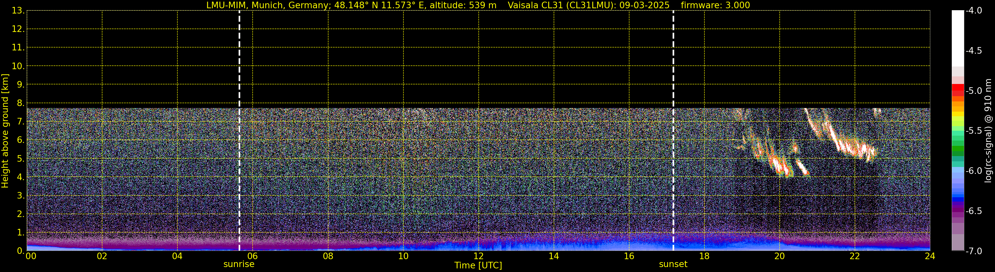
Task: Click the "08" hour tick label
Action: tap(328, 256)
